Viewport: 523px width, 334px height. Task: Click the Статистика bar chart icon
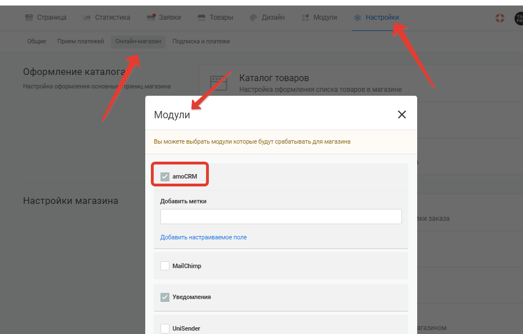tap(87, 17)
